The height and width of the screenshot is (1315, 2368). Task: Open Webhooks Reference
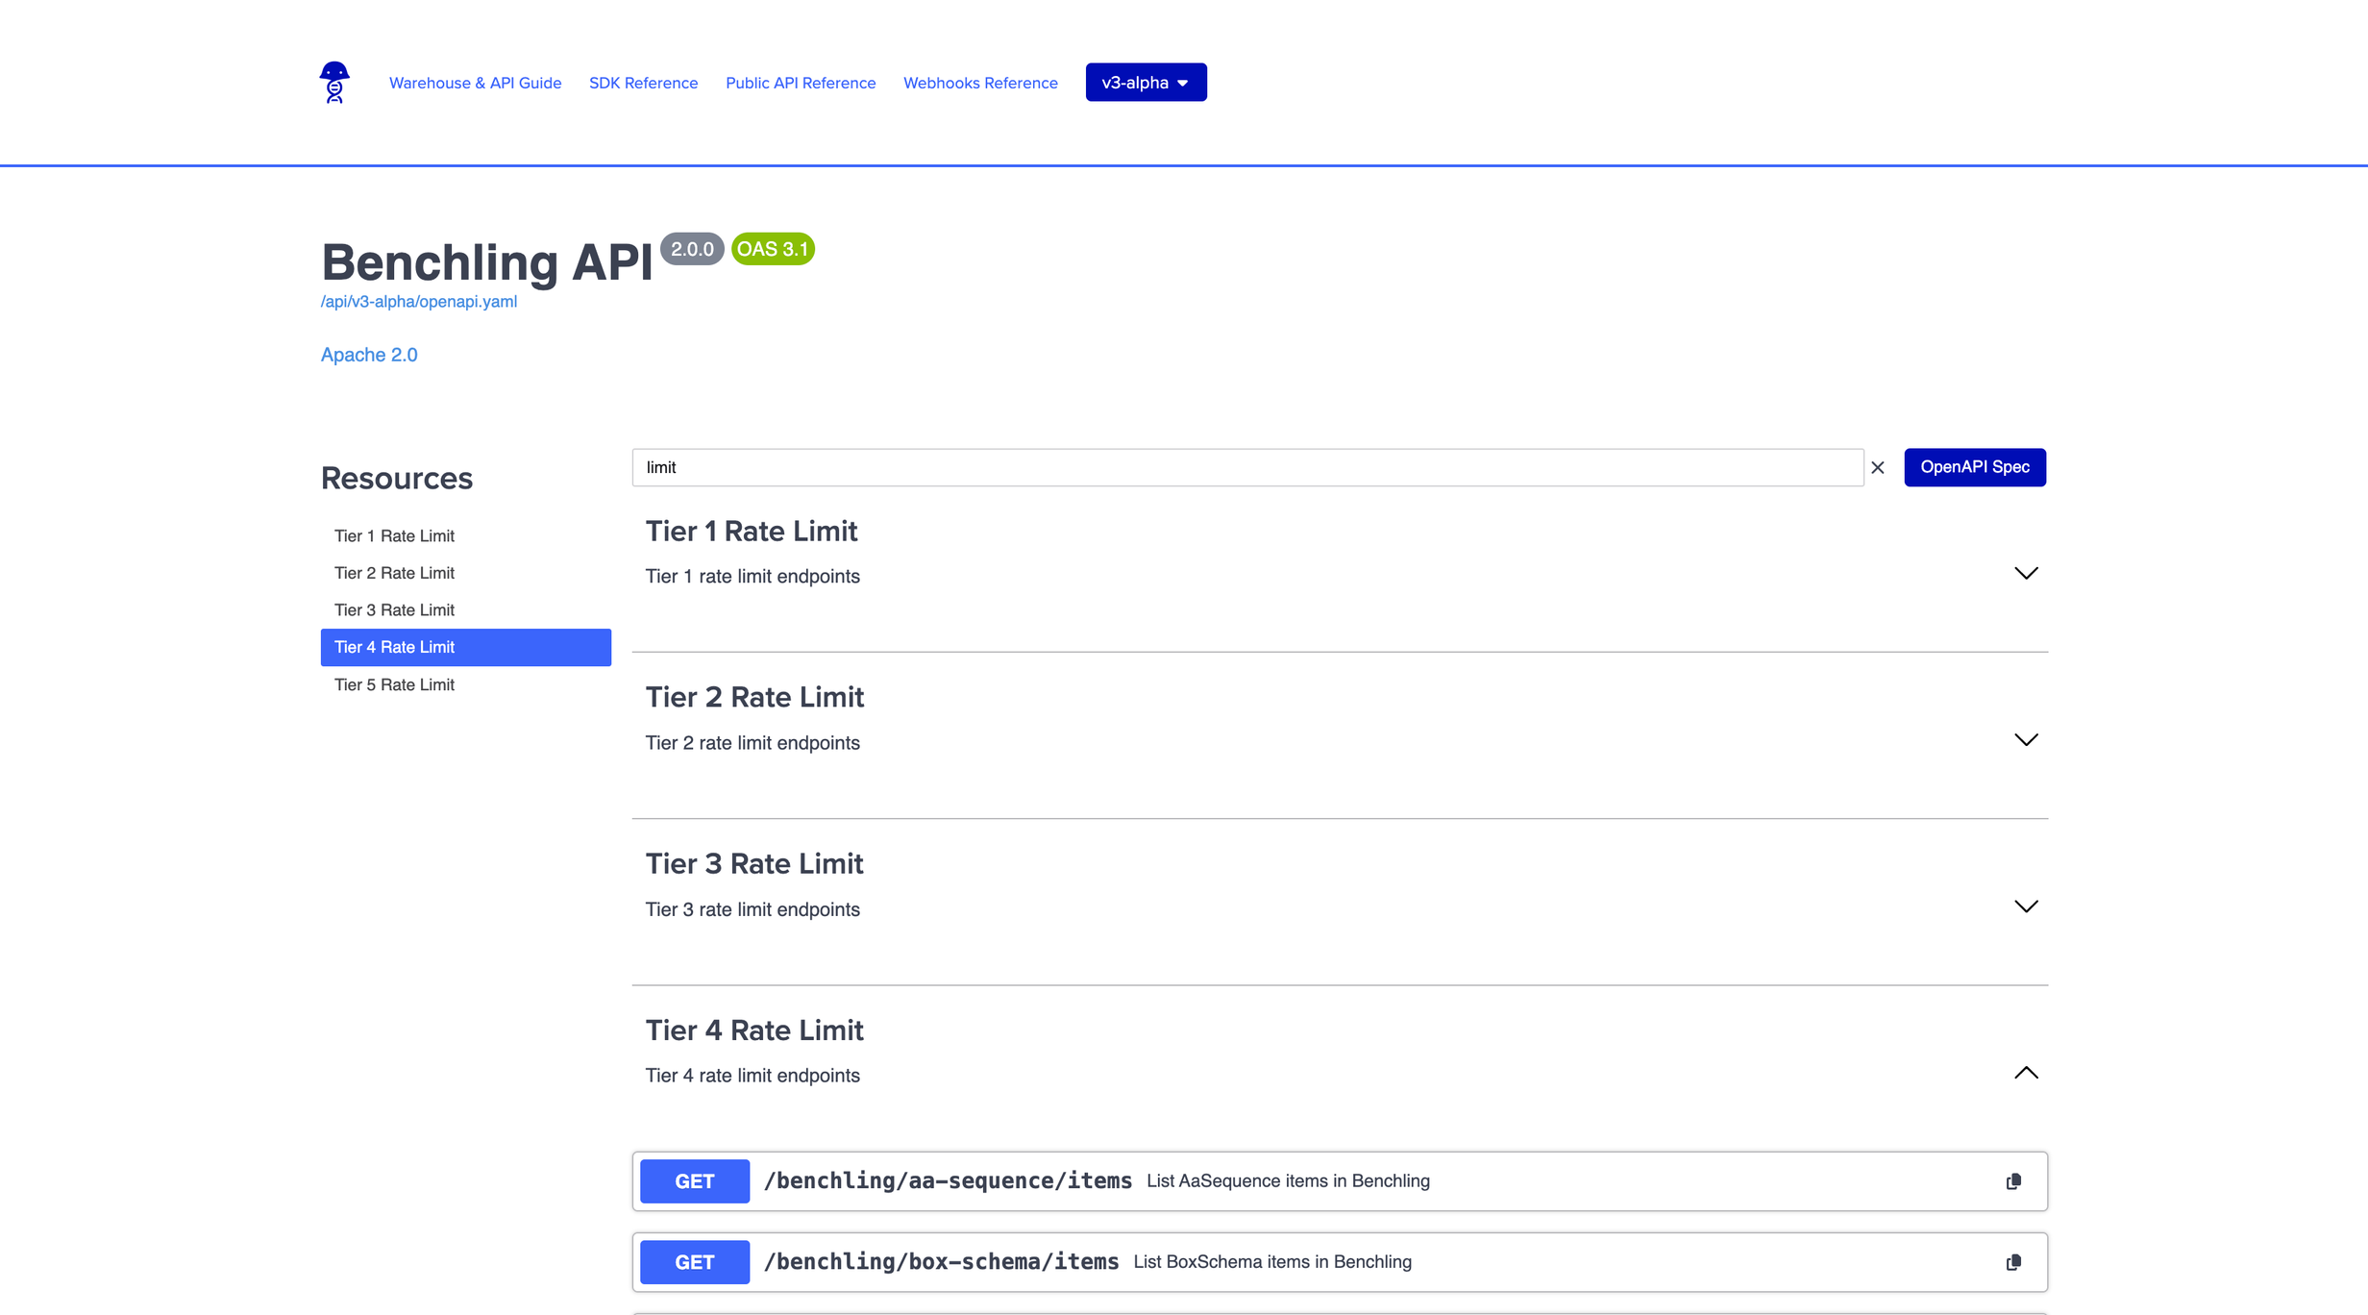[980, 83]
